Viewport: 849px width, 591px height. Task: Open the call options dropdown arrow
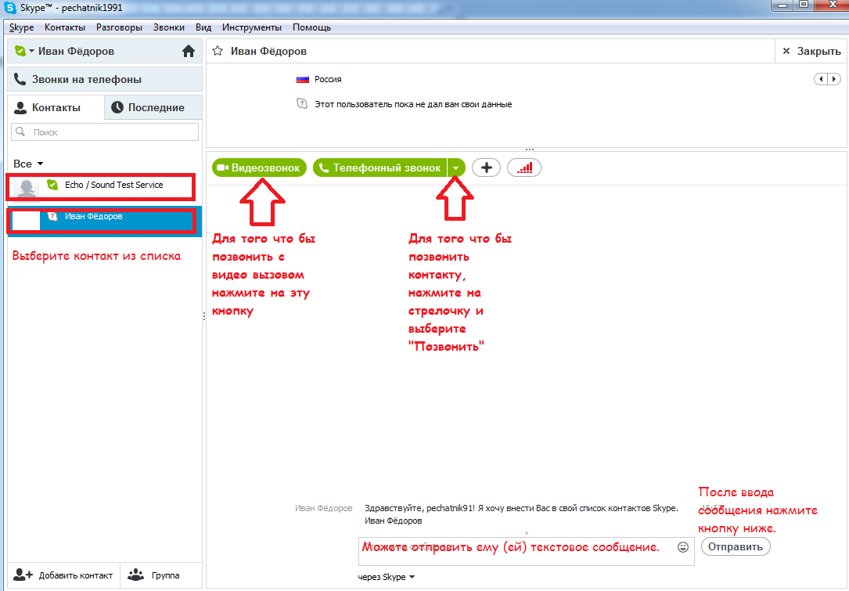pos(456,168)
